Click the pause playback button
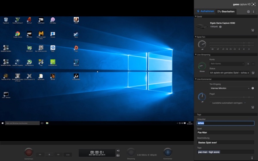The width and height of the screenshot is (258, 161). [x=49, y=155]
